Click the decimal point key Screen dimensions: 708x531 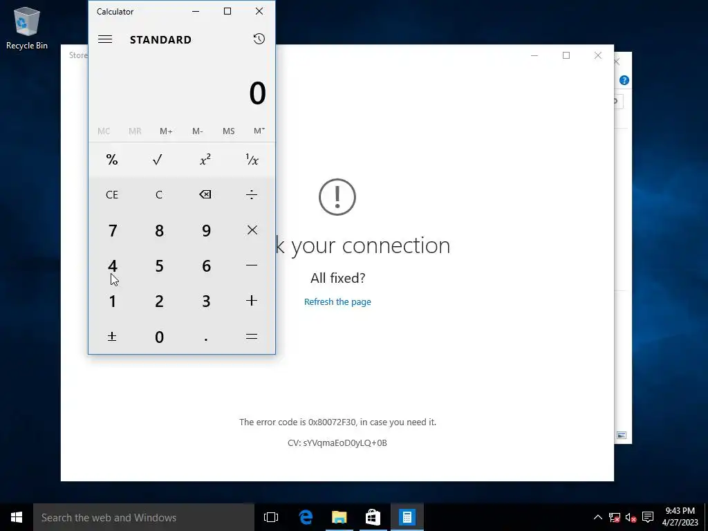point(205,337)
